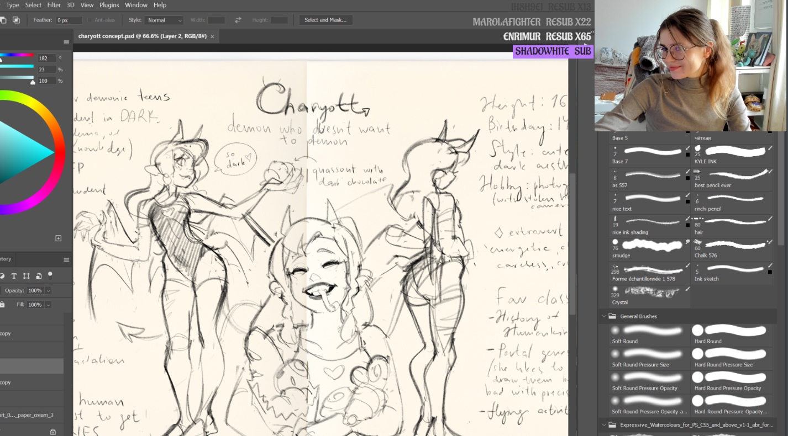Collapse the General Brushes folder
The width and height of the screenshot is (788, 436).
(x=603, y=316)
